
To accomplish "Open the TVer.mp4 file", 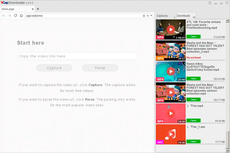I will click(x=193, y=120).
